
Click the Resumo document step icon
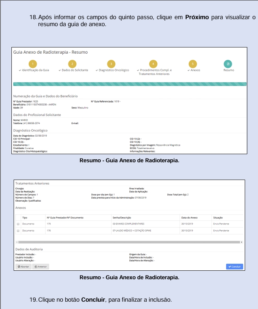[x=228, y=64]
